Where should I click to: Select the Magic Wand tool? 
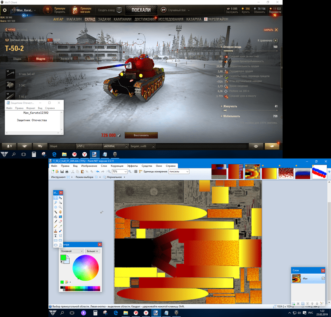[55, 212]
